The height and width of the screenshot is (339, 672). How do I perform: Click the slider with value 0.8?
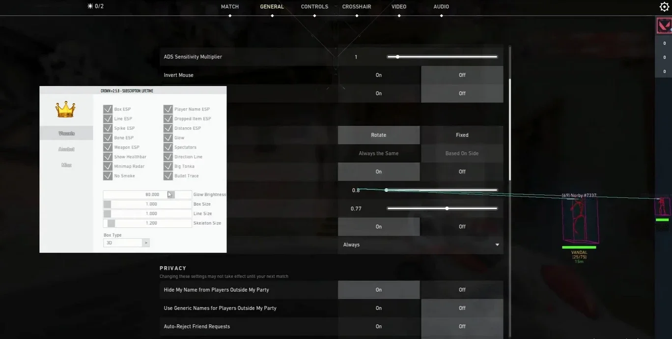(442, 190)
